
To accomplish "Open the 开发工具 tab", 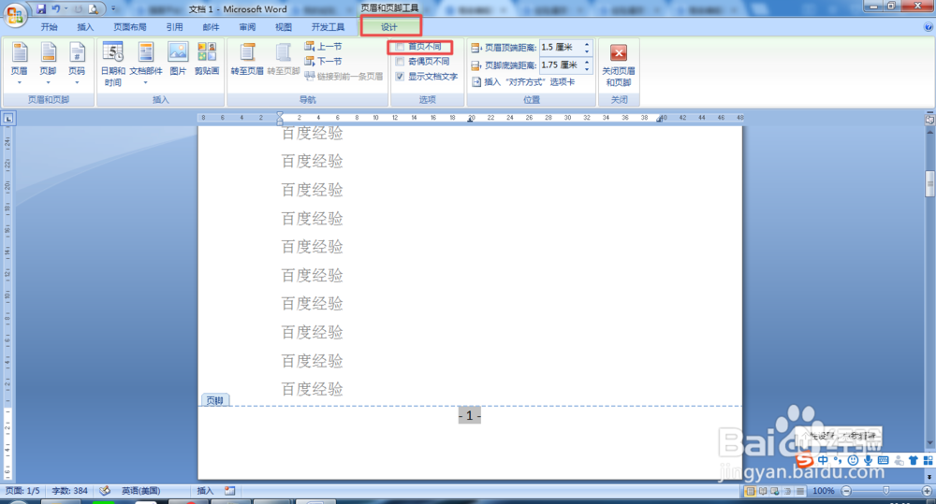I will tap(328, 27).
